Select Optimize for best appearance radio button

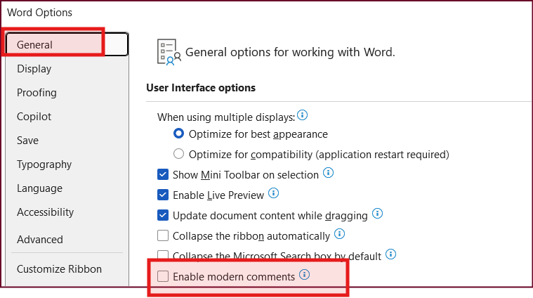179,134
